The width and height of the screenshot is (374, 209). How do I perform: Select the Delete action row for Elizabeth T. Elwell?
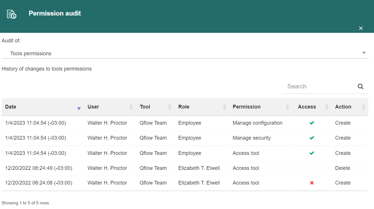(x=185, y=168)
